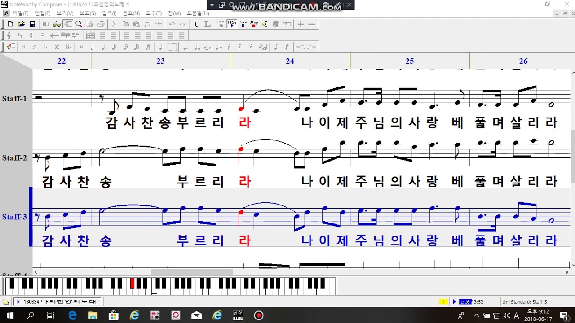Click the Play button
Image resolution: width=575 pixels, height=323 pixels.
click(x=232, y=24)
